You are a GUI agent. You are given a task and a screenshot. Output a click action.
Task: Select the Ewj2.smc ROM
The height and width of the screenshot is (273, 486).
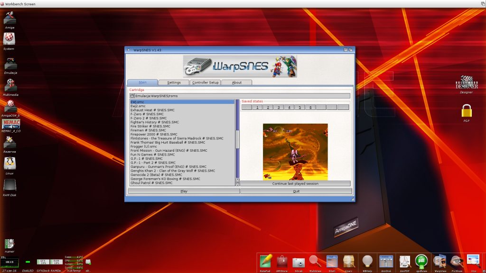coord(182,106)
